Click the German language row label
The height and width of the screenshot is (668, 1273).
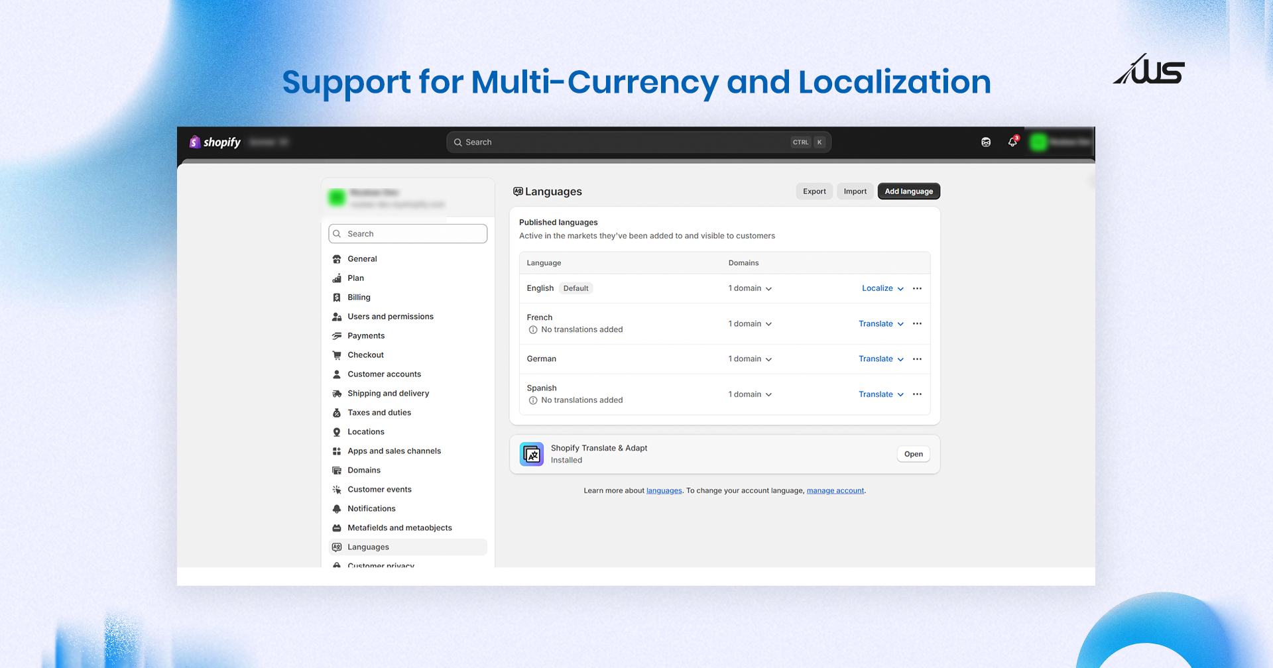click(542, 359)
